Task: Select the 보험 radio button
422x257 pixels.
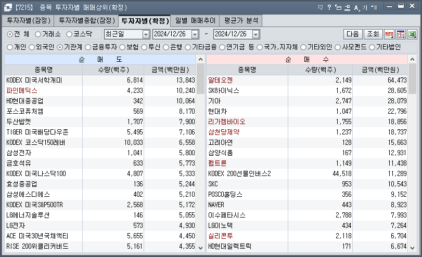Action: point(122,47)
